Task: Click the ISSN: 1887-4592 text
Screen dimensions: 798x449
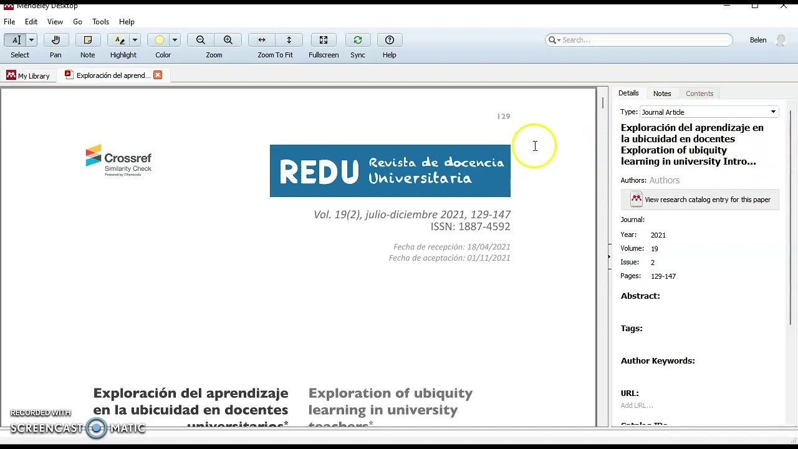Action: pos(470,227)
